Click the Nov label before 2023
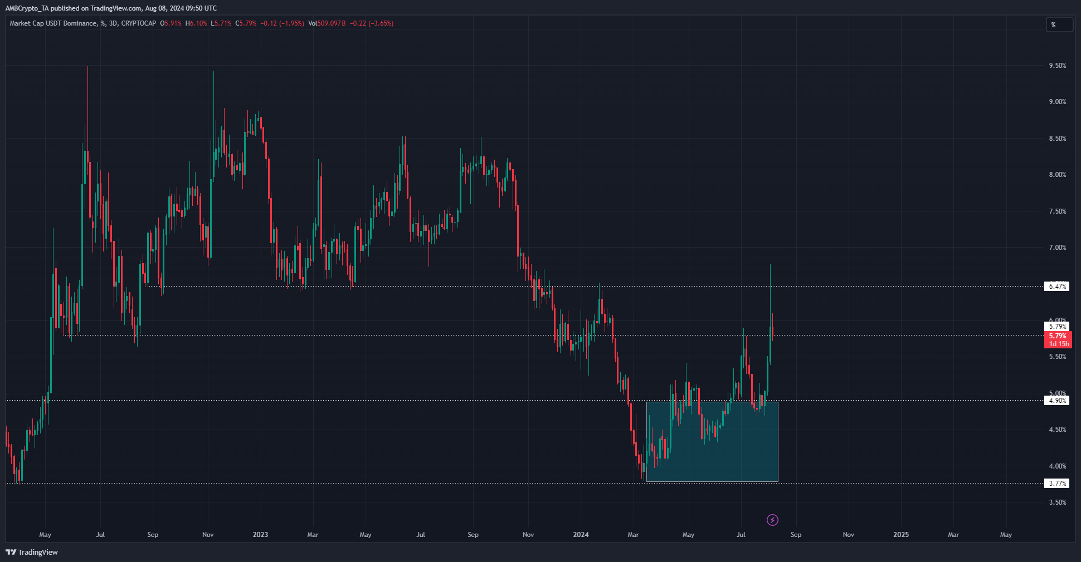1081x562 pixels. point(208,535)
